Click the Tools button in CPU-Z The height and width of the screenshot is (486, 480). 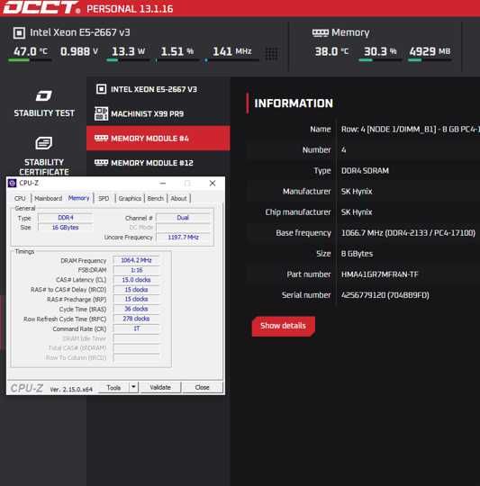[x=113, y=387]
